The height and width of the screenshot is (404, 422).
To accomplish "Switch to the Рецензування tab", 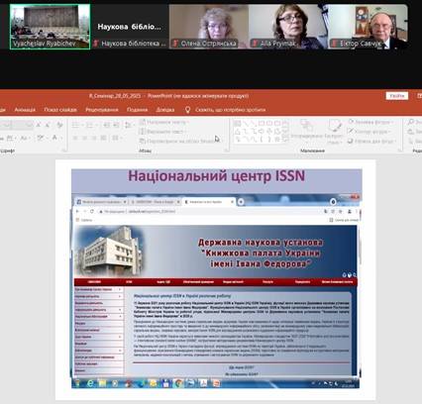I will tap(102, 110).
